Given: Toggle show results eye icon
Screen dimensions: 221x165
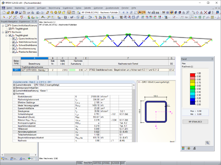Looking at the screenshot, I should coord(140,13).
